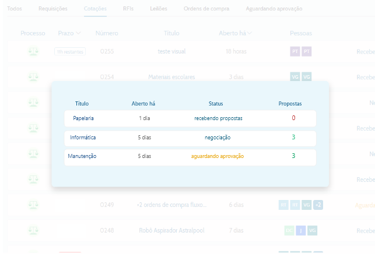The width and height of the screenshot is (375, 260).
Task: Open the Requisições tab
Action: coord(52,9)
